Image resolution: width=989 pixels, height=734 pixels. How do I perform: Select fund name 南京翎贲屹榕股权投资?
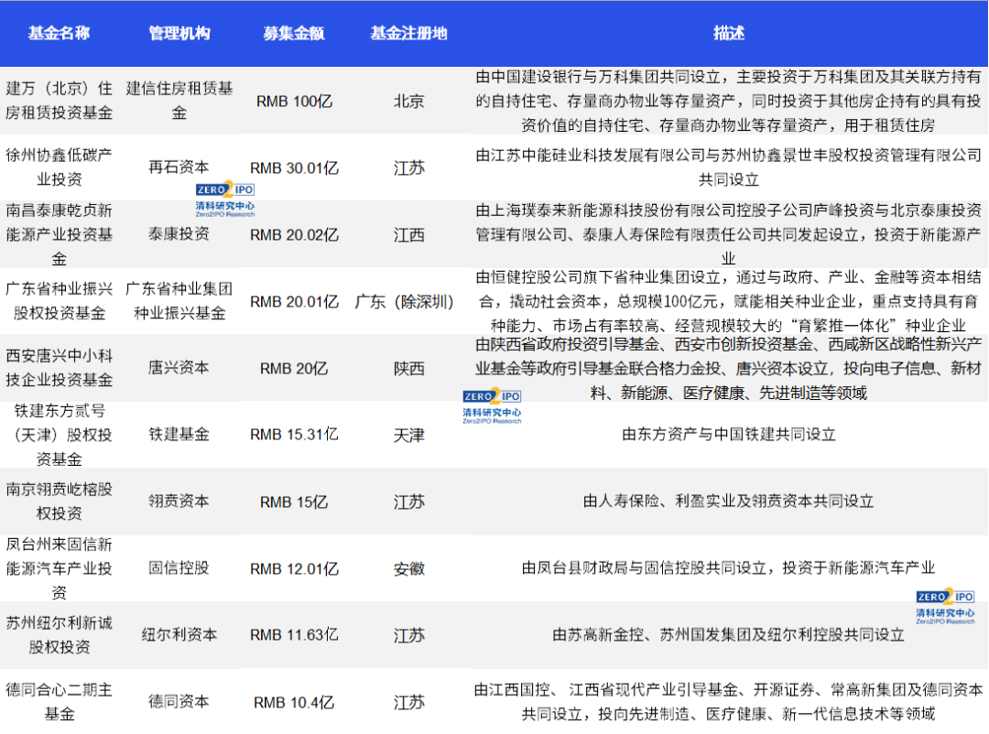[59, 501]
